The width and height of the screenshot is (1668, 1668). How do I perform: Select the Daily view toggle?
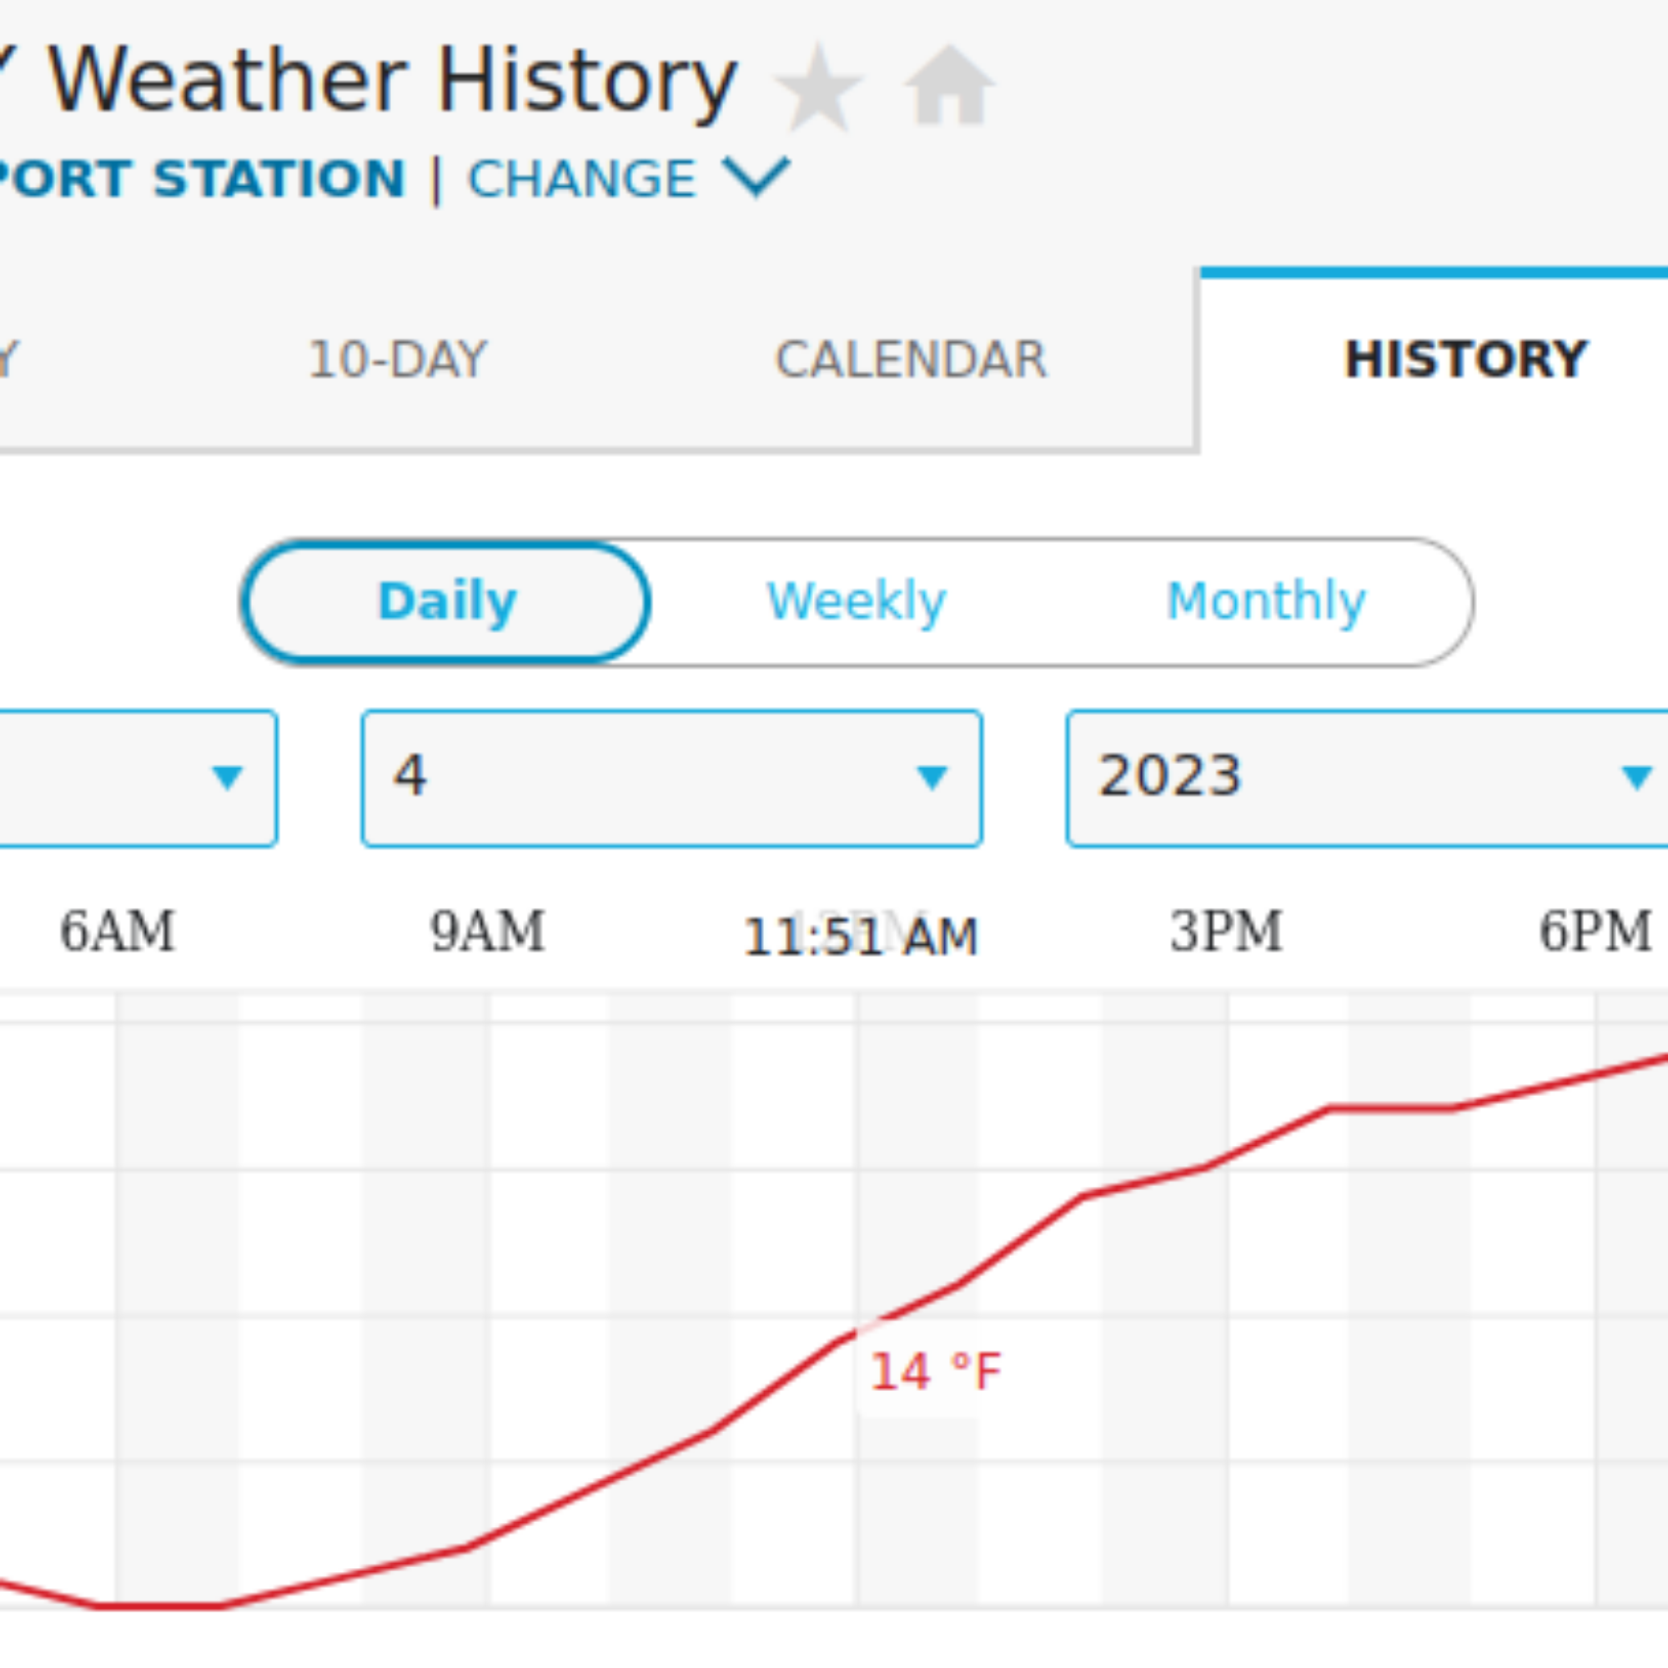[446, 602]
